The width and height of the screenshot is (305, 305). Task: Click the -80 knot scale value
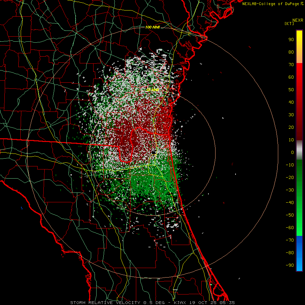[290, 253]
